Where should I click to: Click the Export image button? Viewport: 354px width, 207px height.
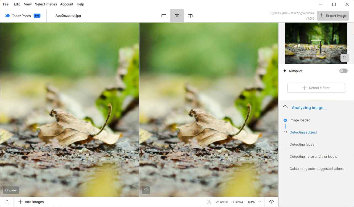pyautogui.click(x=333, y=16)
